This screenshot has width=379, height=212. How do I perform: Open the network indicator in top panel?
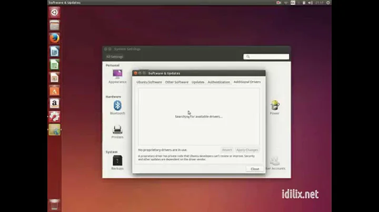tap(286, 3)
